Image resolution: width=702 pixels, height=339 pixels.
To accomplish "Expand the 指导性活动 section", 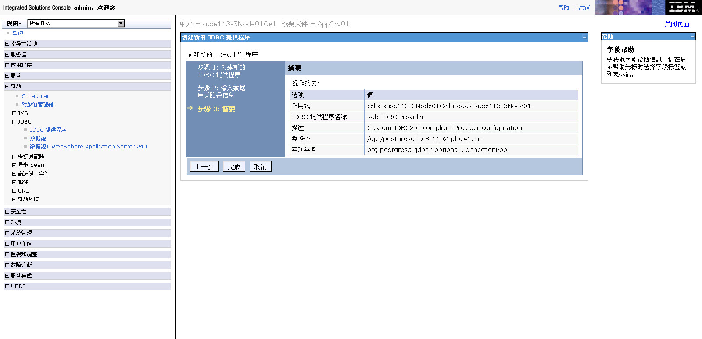I will point(7,44).
